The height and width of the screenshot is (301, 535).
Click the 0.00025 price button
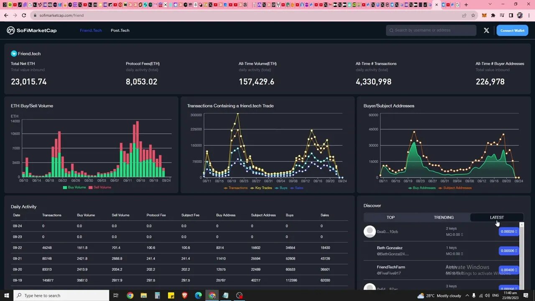509,232
